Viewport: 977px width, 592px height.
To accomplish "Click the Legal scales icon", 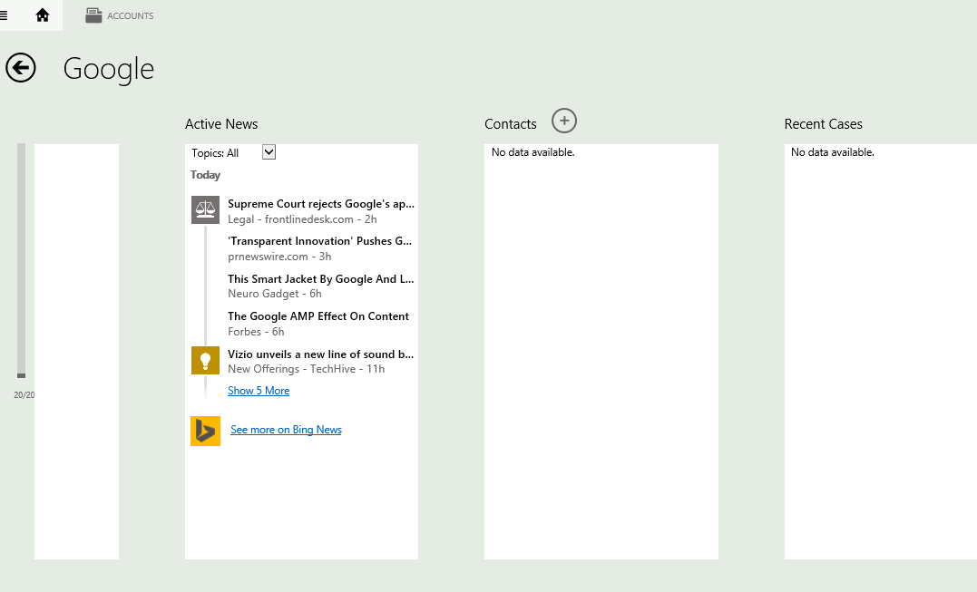I will pos(205,209).
